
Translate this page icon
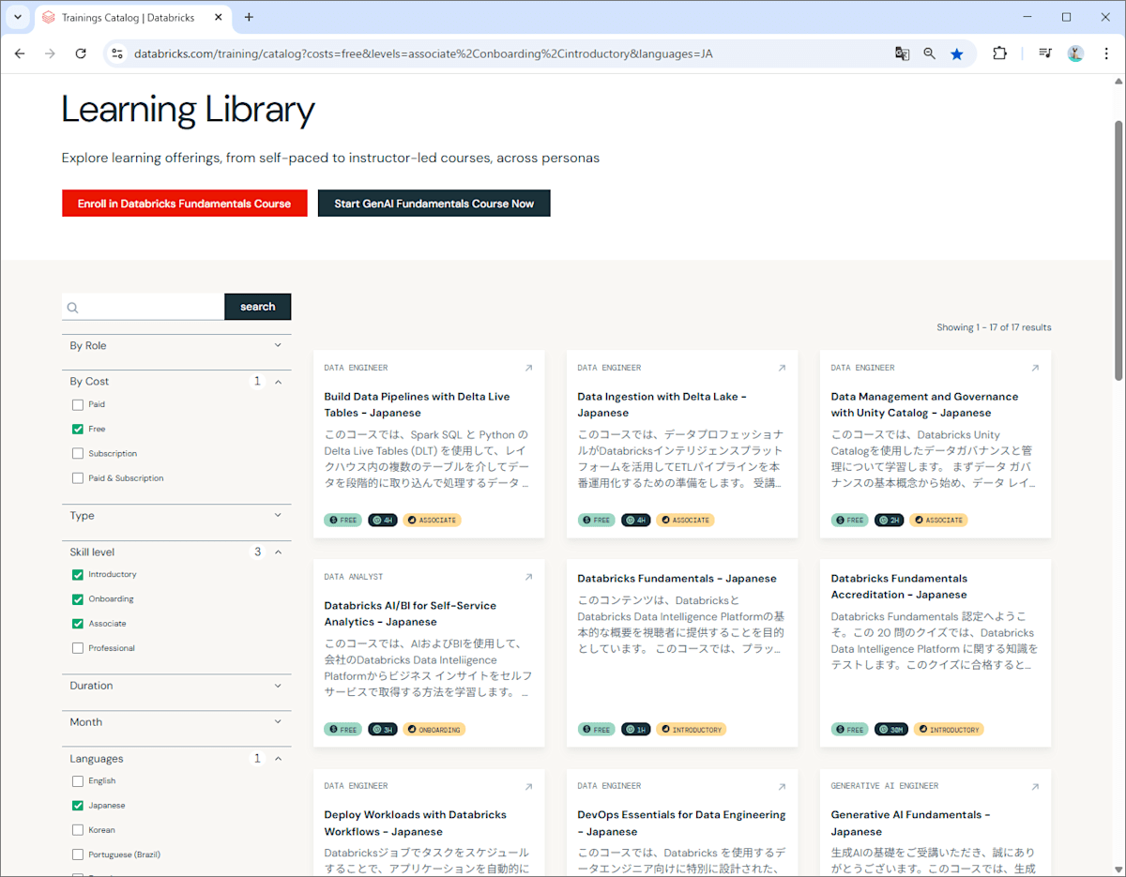pos(902,53)
